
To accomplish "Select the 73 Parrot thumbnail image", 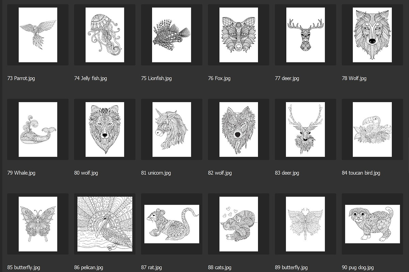I will (x=38, y=35).
